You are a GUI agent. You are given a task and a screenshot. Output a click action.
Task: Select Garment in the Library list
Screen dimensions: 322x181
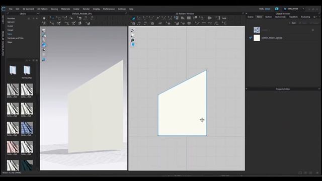pos(11,22)
